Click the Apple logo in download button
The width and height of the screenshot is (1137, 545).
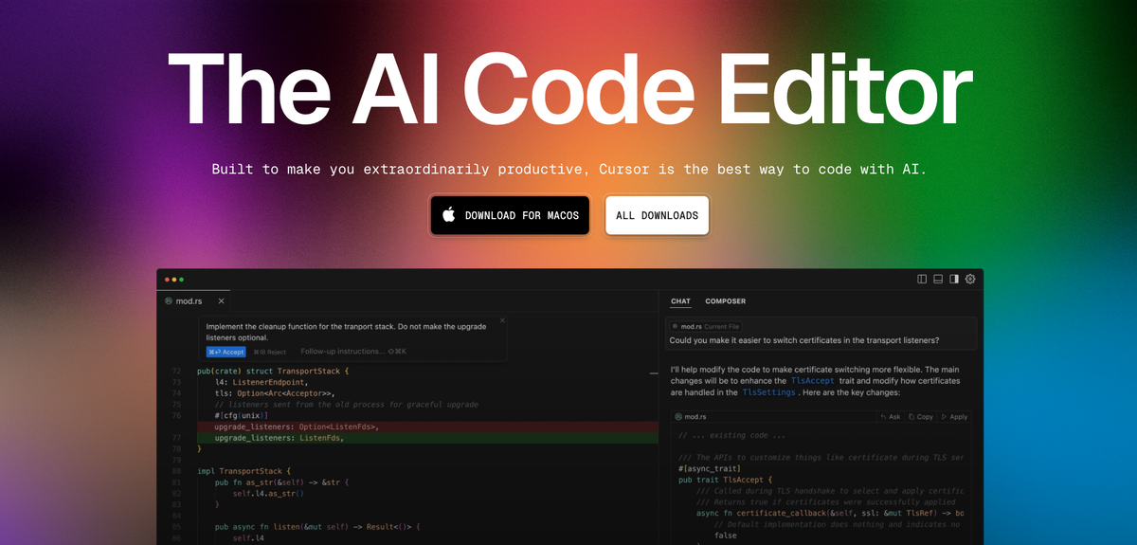coord(449,214)
